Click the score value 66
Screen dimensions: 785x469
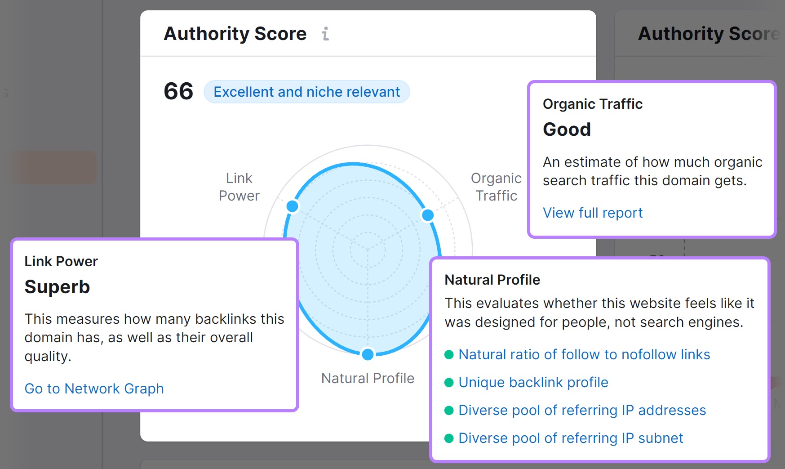coord(178,91)
